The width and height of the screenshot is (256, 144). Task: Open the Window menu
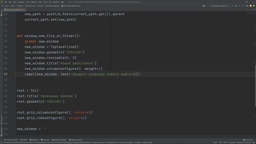coord(56,2)
